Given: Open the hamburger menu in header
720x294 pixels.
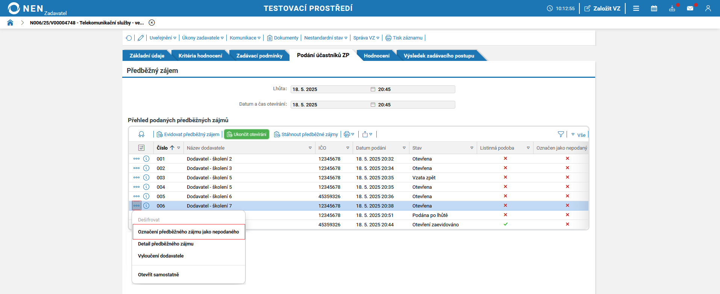Looking at the screenshot, I should click(636, 8).
